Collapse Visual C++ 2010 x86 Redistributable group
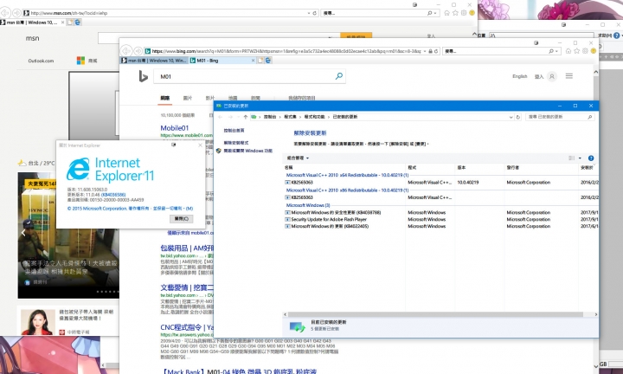 point(347,190)
